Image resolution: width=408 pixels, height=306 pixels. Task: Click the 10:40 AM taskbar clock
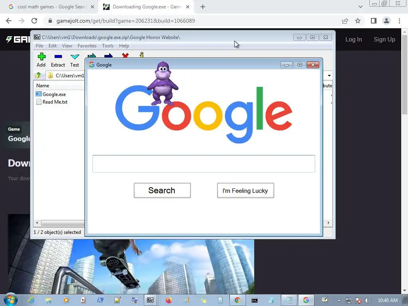click(387, 300)
